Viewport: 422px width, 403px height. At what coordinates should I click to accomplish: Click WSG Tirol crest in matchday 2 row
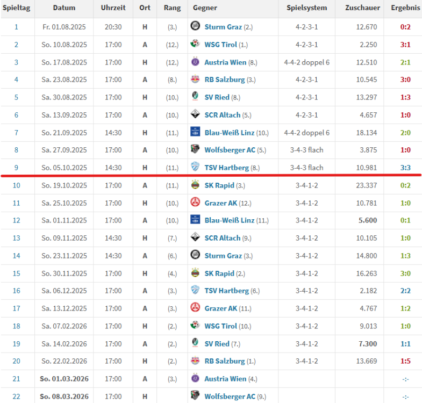coord(196,45)
